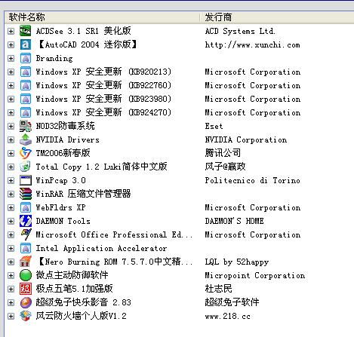Click publisher 'Politecnico di Torino'
Viewport: 354px width, 337px height.
click(x=252, y=180)
